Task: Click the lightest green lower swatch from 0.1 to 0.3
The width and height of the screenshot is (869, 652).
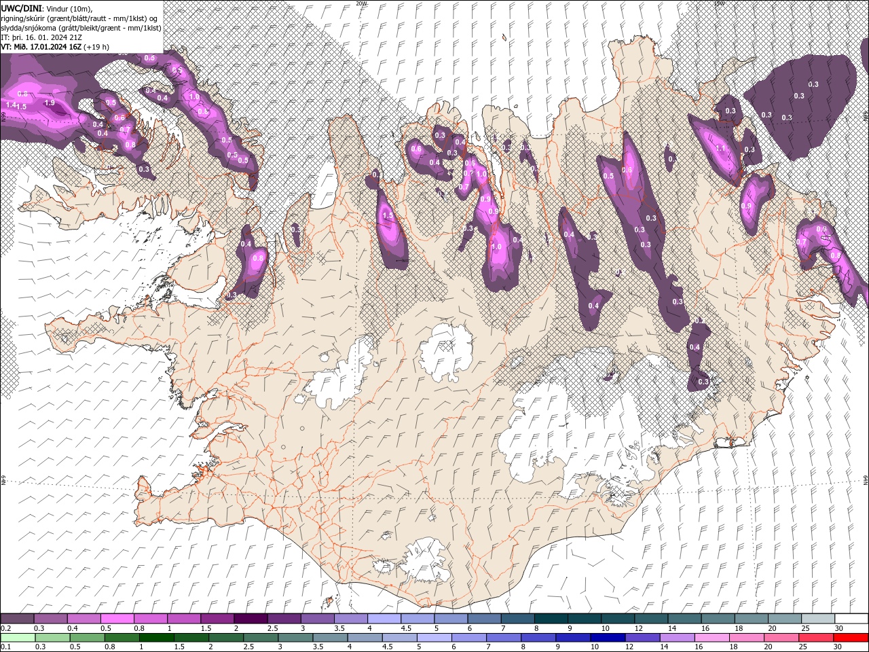Action: coord(17,638)
